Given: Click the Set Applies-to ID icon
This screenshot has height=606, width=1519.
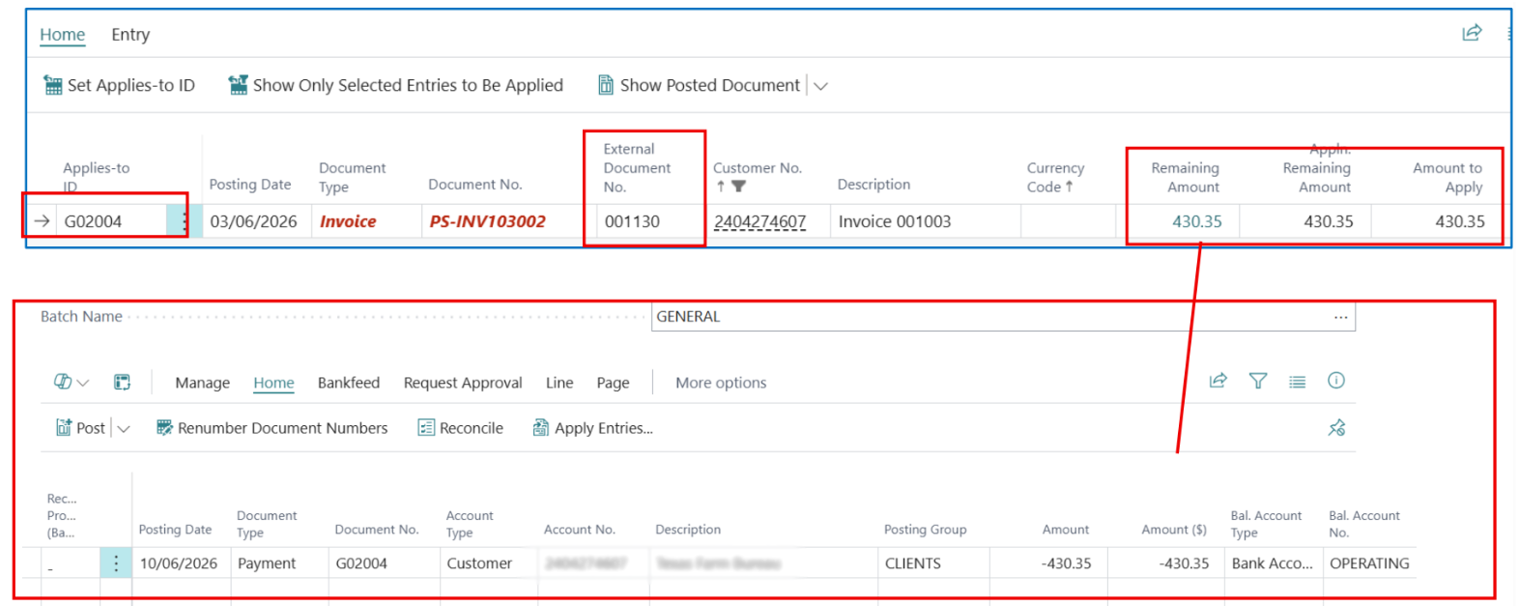Looking at the screenshot, I should [x=53, y=85].
